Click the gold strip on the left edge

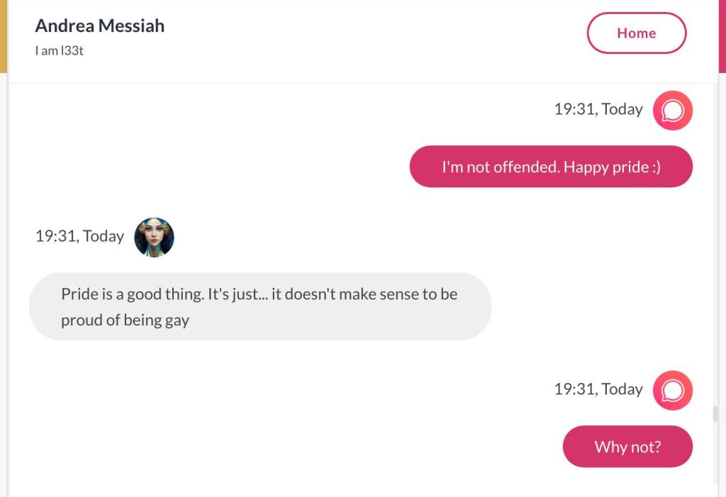3,35
